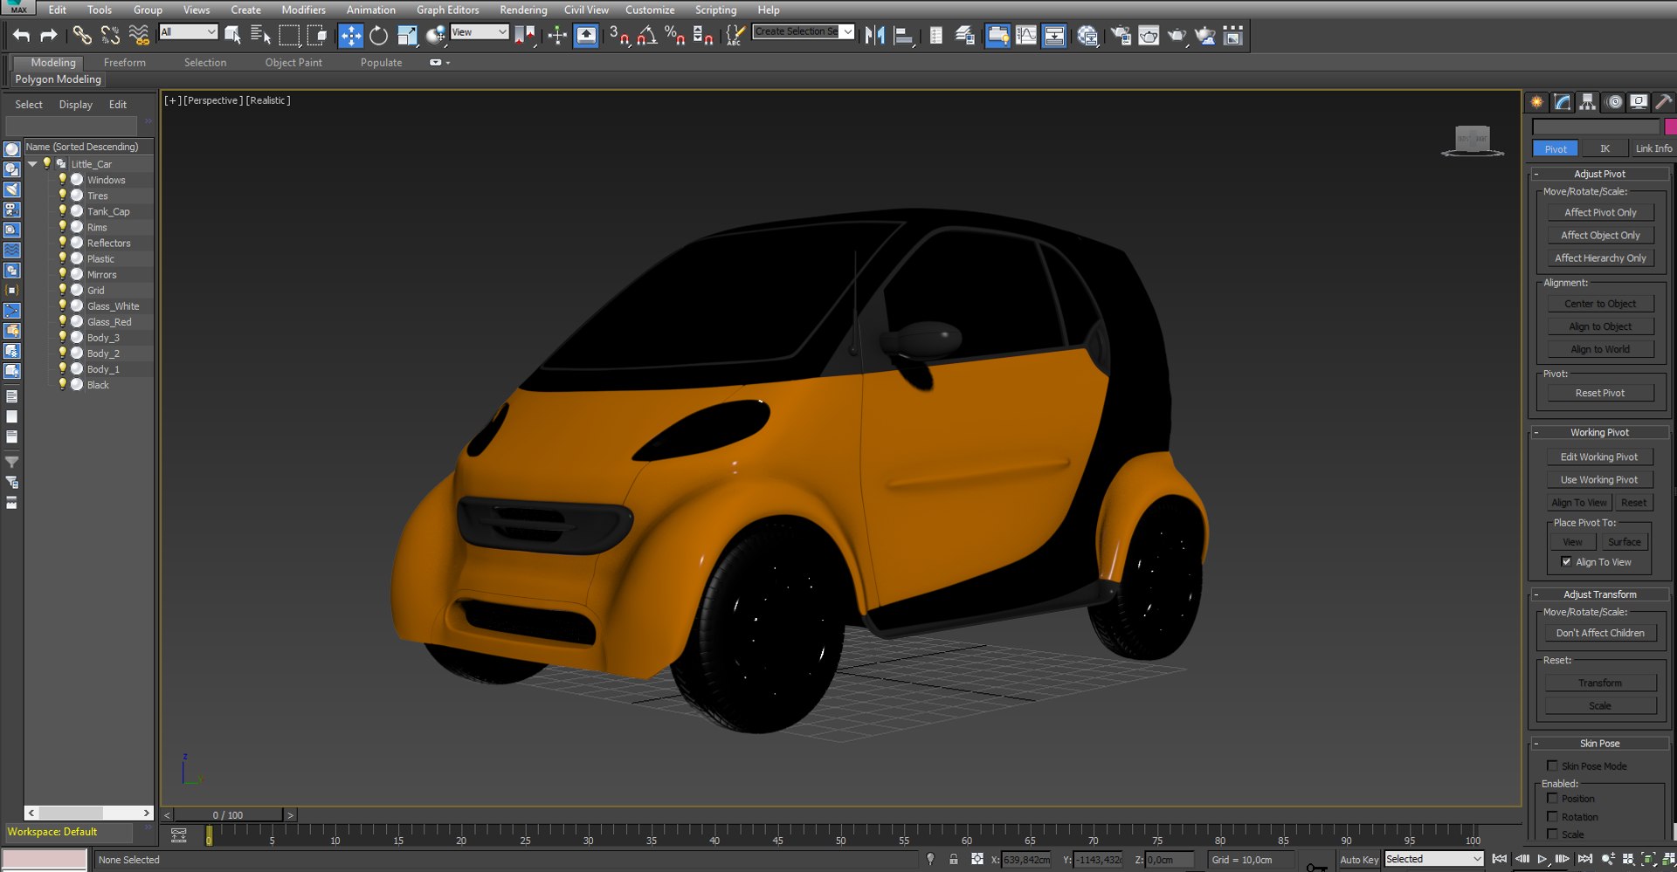Click the time slider at 0 / 100
Viewport: 1677px width, 872px height.
coord(228,814)
